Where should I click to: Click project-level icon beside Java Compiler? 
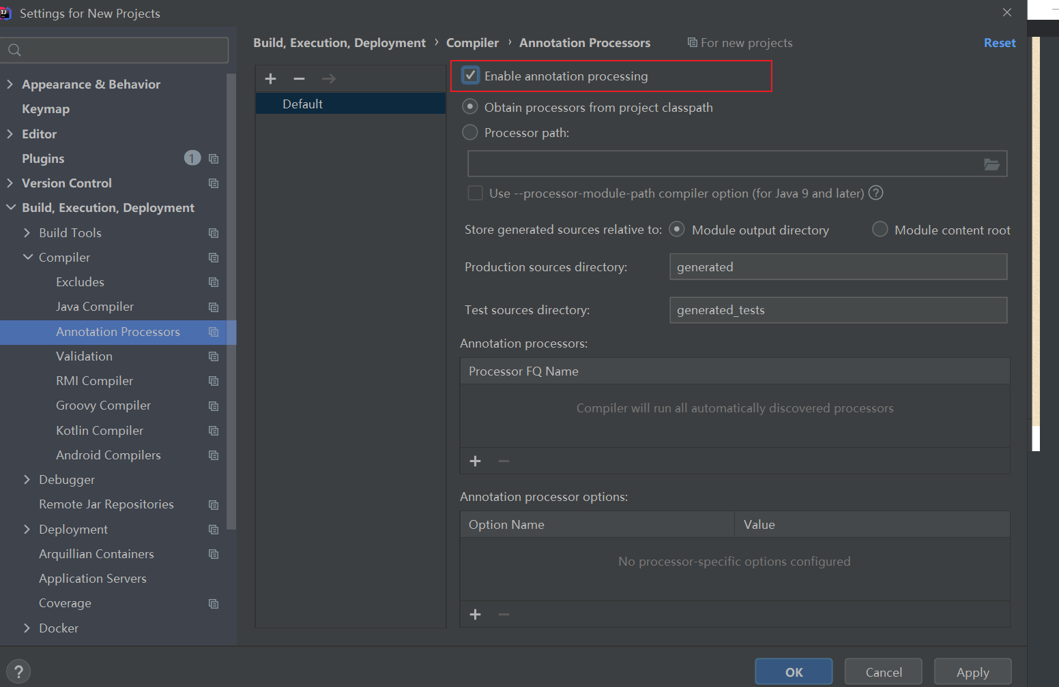tap(214, 307)
